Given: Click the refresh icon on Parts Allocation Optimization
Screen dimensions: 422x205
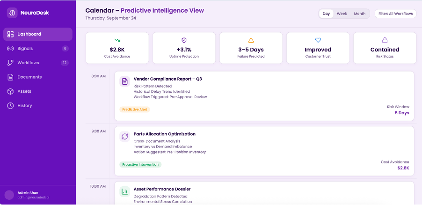Looking at the screenshot, I should point(125,136).
